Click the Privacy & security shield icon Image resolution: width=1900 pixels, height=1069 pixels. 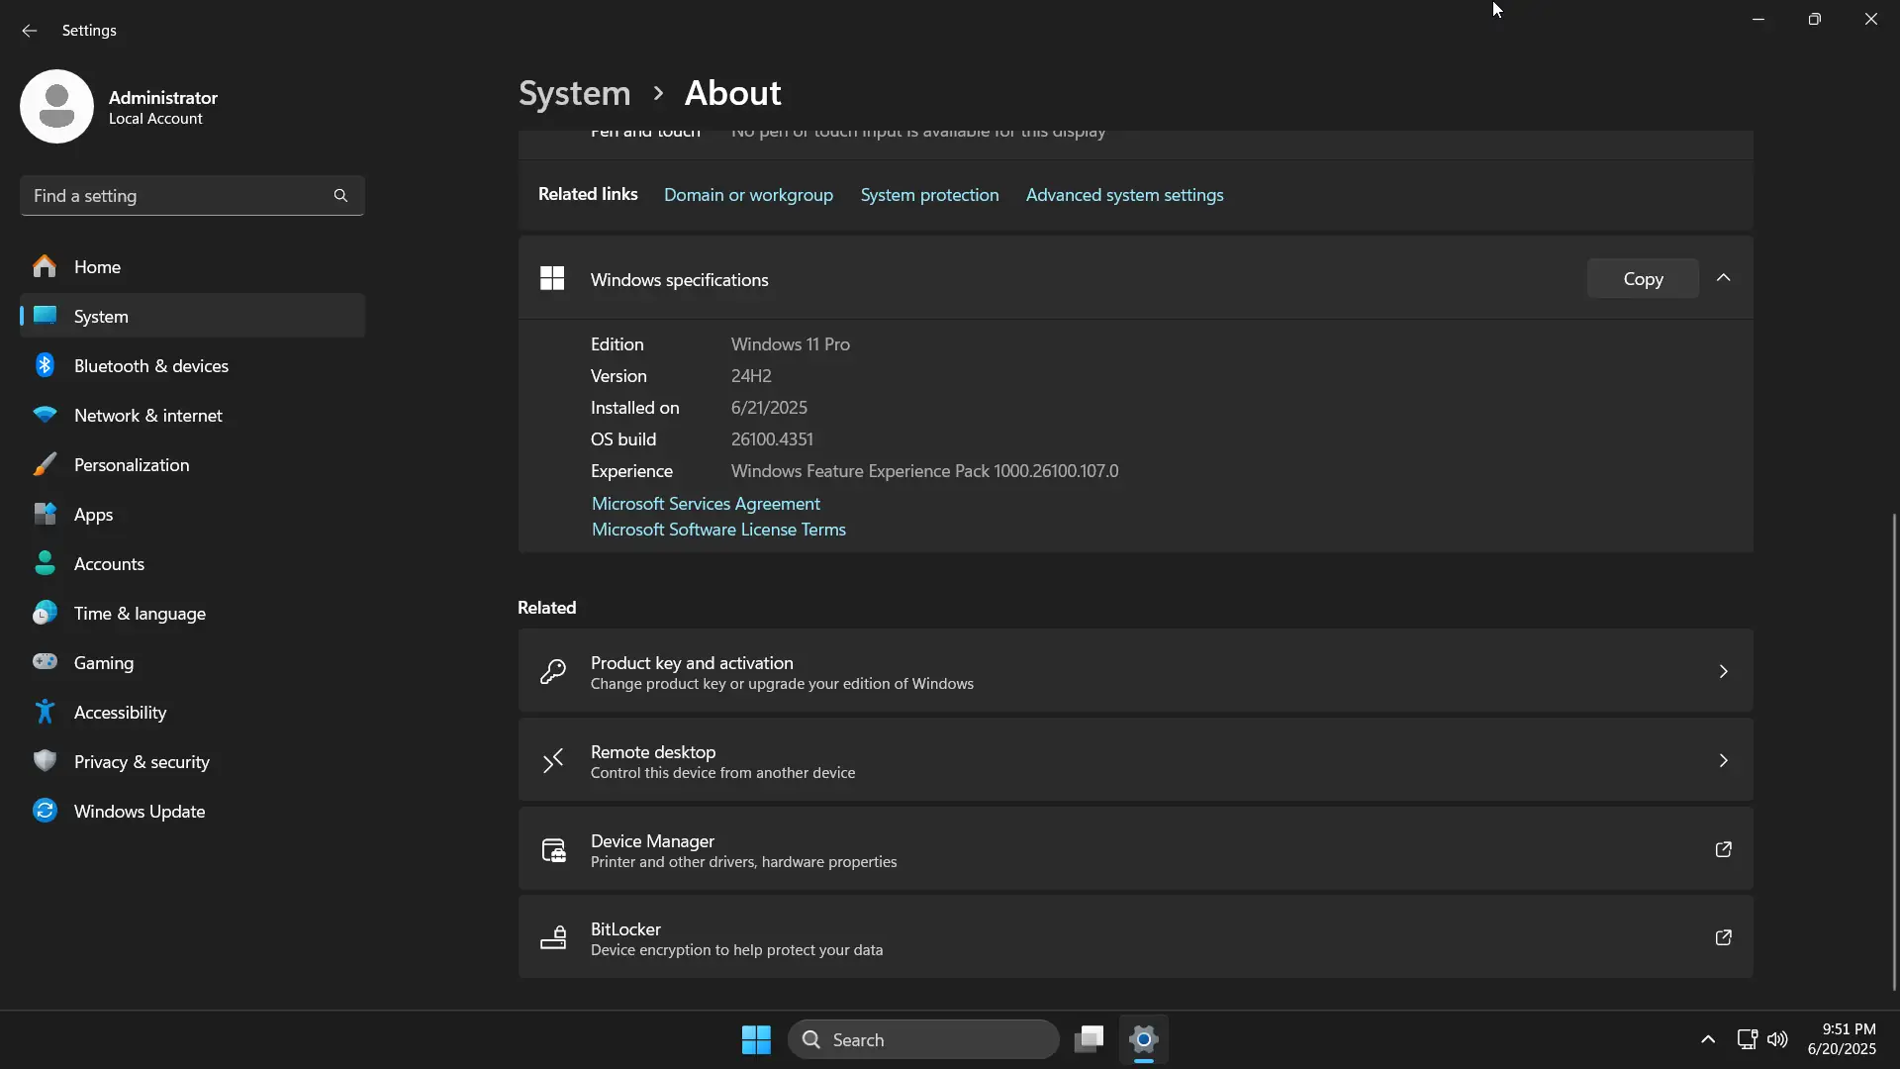click(45, 761)
